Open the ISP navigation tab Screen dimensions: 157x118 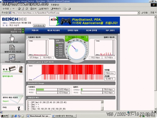point(110,31)
